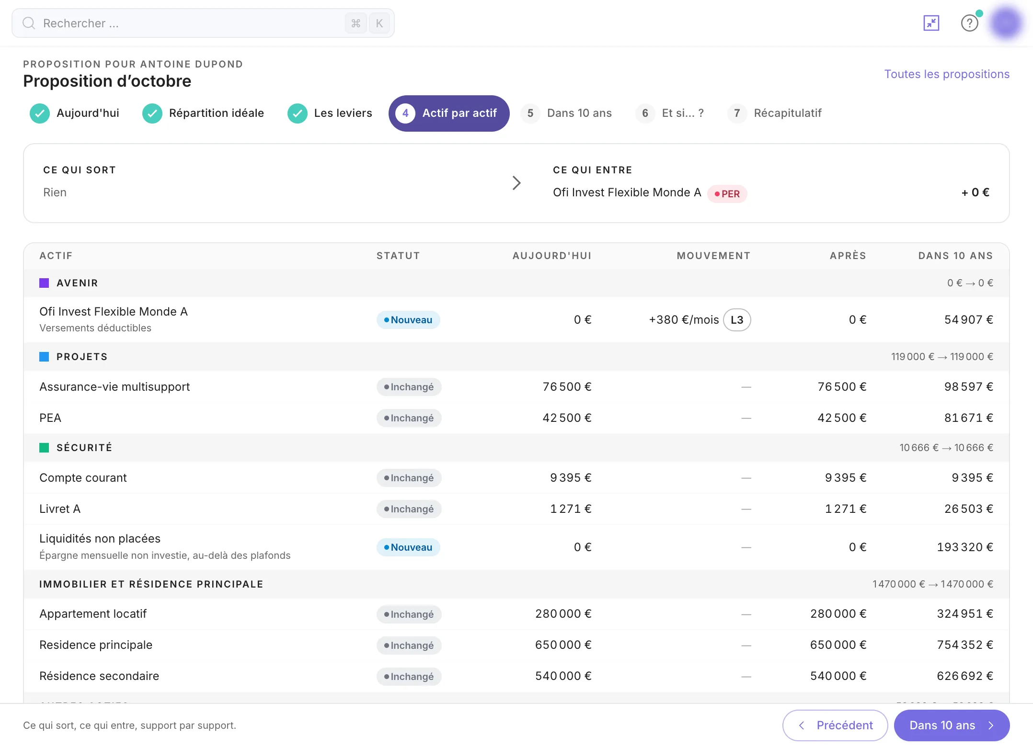This screenshot has width=1033, height=747.
Task: Click Inchangé status of PEA row
Action: [x=409, y=418]
